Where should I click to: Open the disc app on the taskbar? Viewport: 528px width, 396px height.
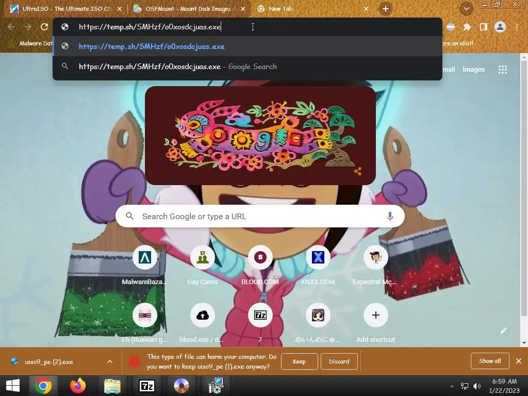click(181, 386)
